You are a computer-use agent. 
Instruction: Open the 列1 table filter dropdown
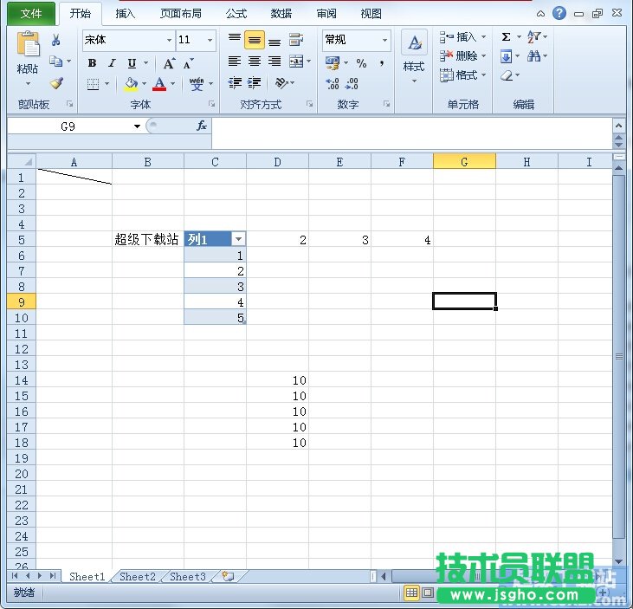tap(238, 240)
